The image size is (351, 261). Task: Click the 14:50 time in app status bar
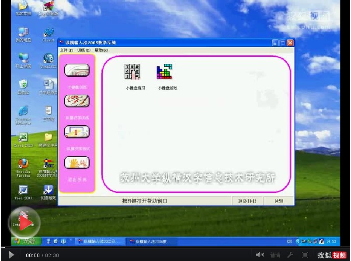pyautogui.click(x=279, y=201)
